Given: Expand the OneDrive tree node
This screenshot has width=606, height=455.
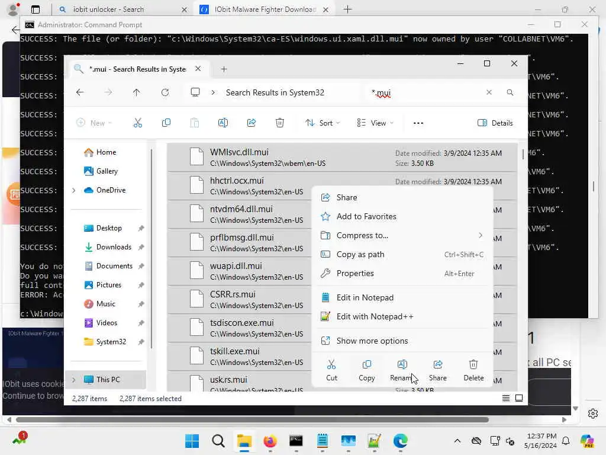Looking at the screenshot, I should [74, 190].
